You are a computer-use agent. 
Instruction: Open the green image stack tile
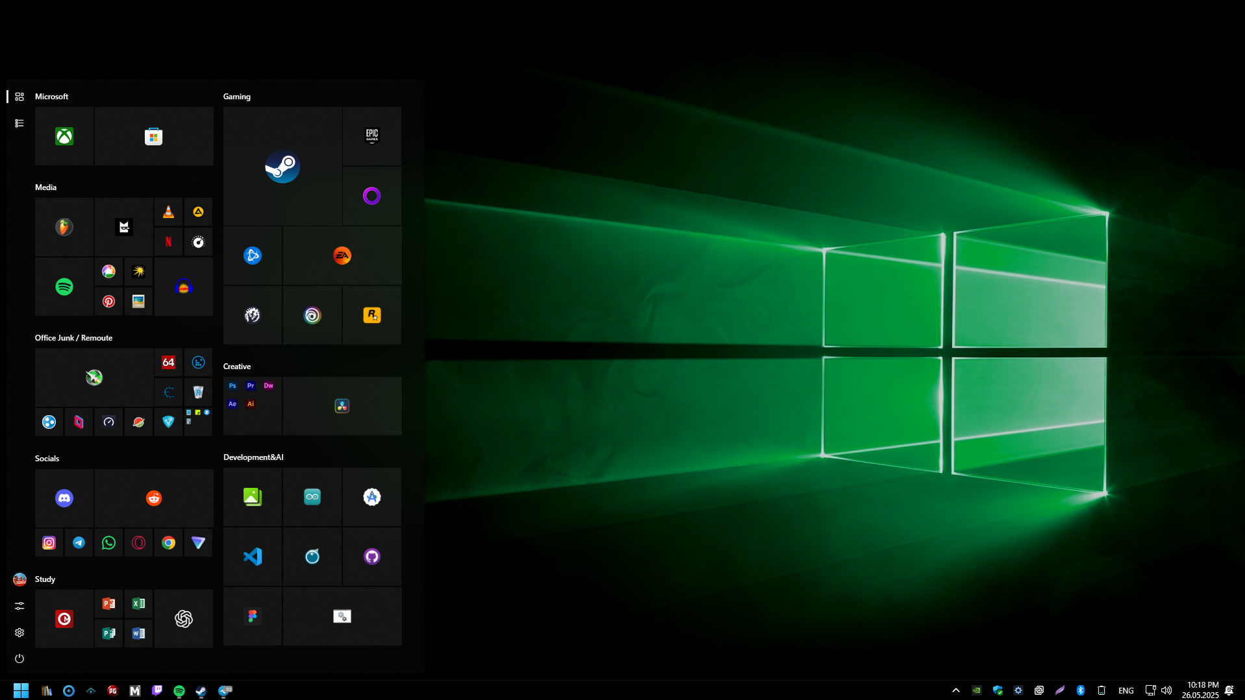click(253, 497)
